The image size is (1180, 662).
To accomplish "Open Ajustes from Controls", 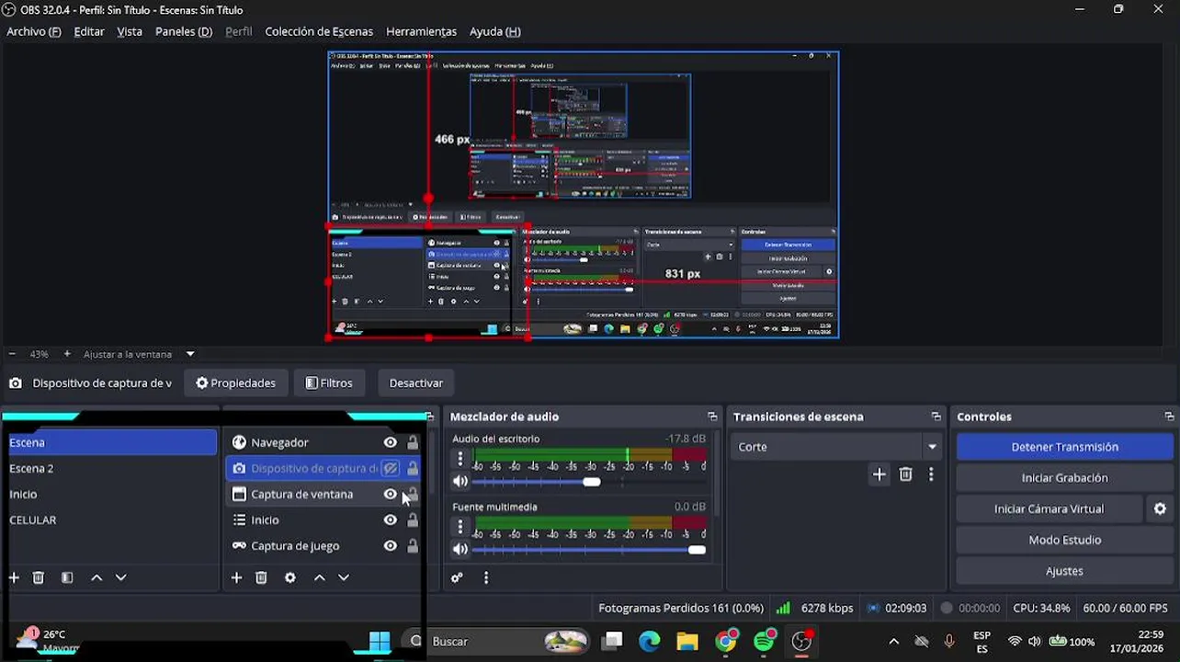I will coord(1064,571).
